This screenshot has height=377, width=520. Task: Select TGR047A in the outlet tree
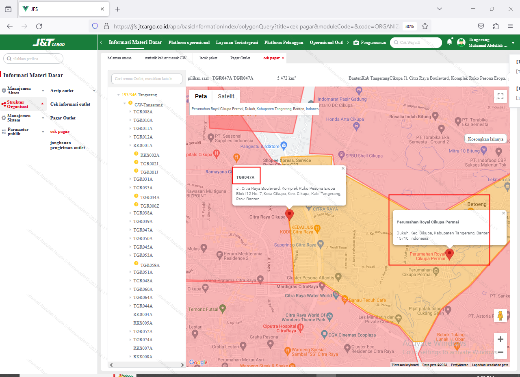[143, 230]
